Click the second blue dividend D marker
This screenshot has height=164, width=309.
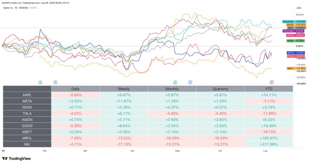coord(190,82)
